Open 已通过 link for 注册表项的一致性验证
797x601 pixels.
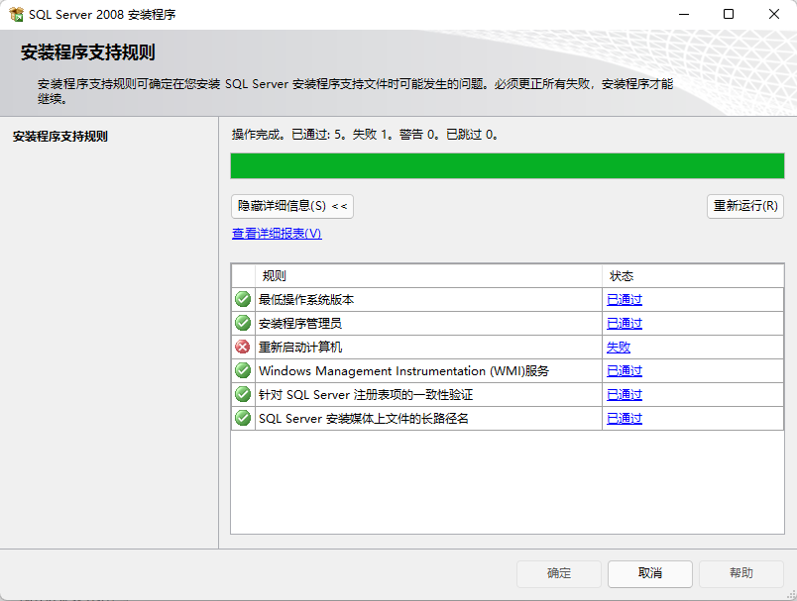(x=625, y=394)
